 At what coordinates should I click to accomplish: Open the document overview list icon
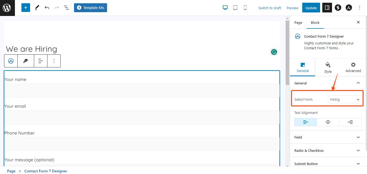pos(66,8)
